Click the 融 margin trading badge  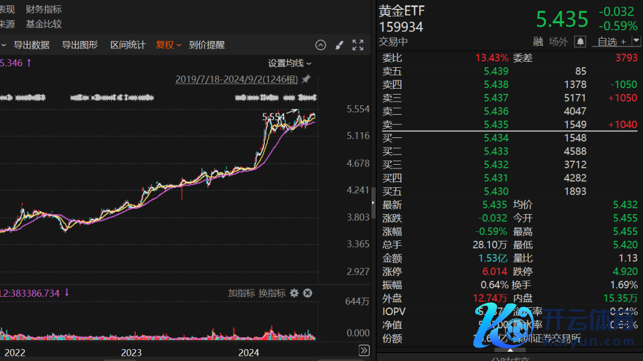[538, 42]
